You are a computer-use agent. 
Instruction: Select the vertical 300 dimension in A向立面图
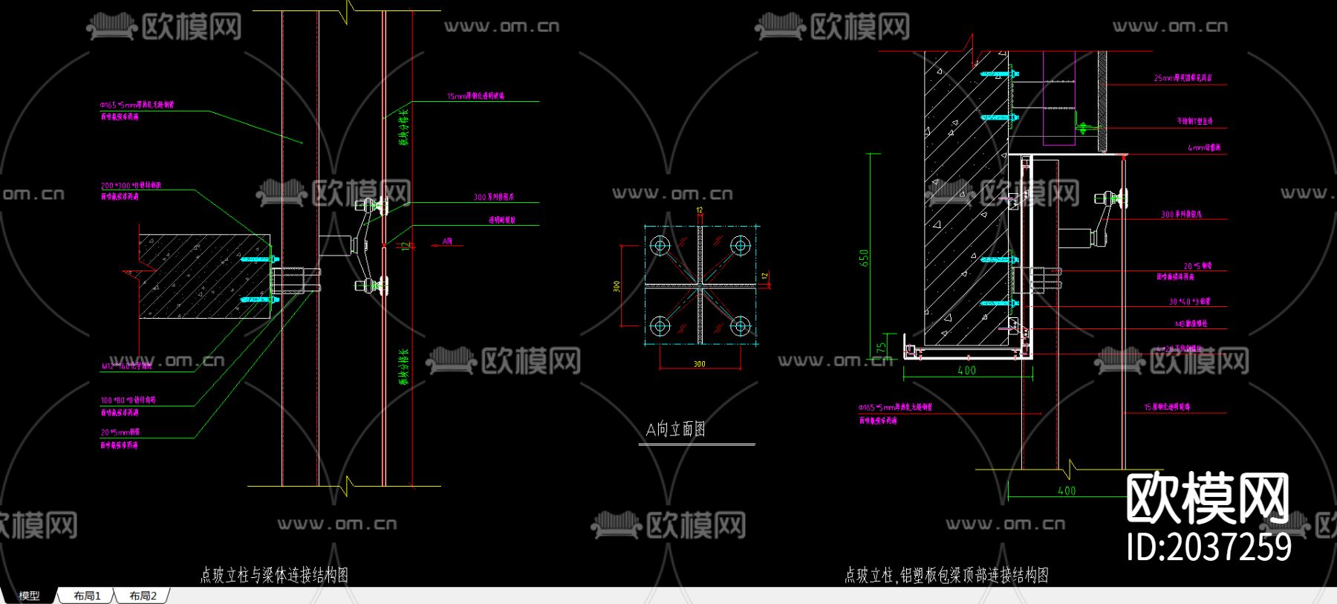tap(617, 286)
